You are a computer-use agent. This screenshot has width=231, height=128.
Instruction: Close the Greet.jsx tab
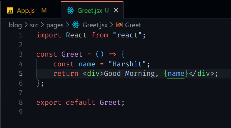(116, 10)
